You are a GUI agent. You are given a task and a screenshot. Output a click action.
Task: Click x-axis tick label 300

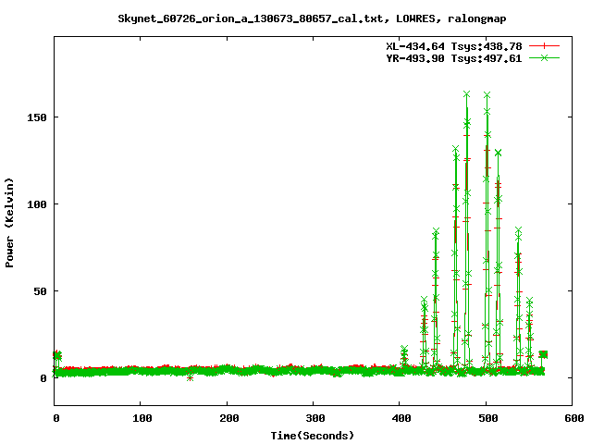tap(314, 418)
